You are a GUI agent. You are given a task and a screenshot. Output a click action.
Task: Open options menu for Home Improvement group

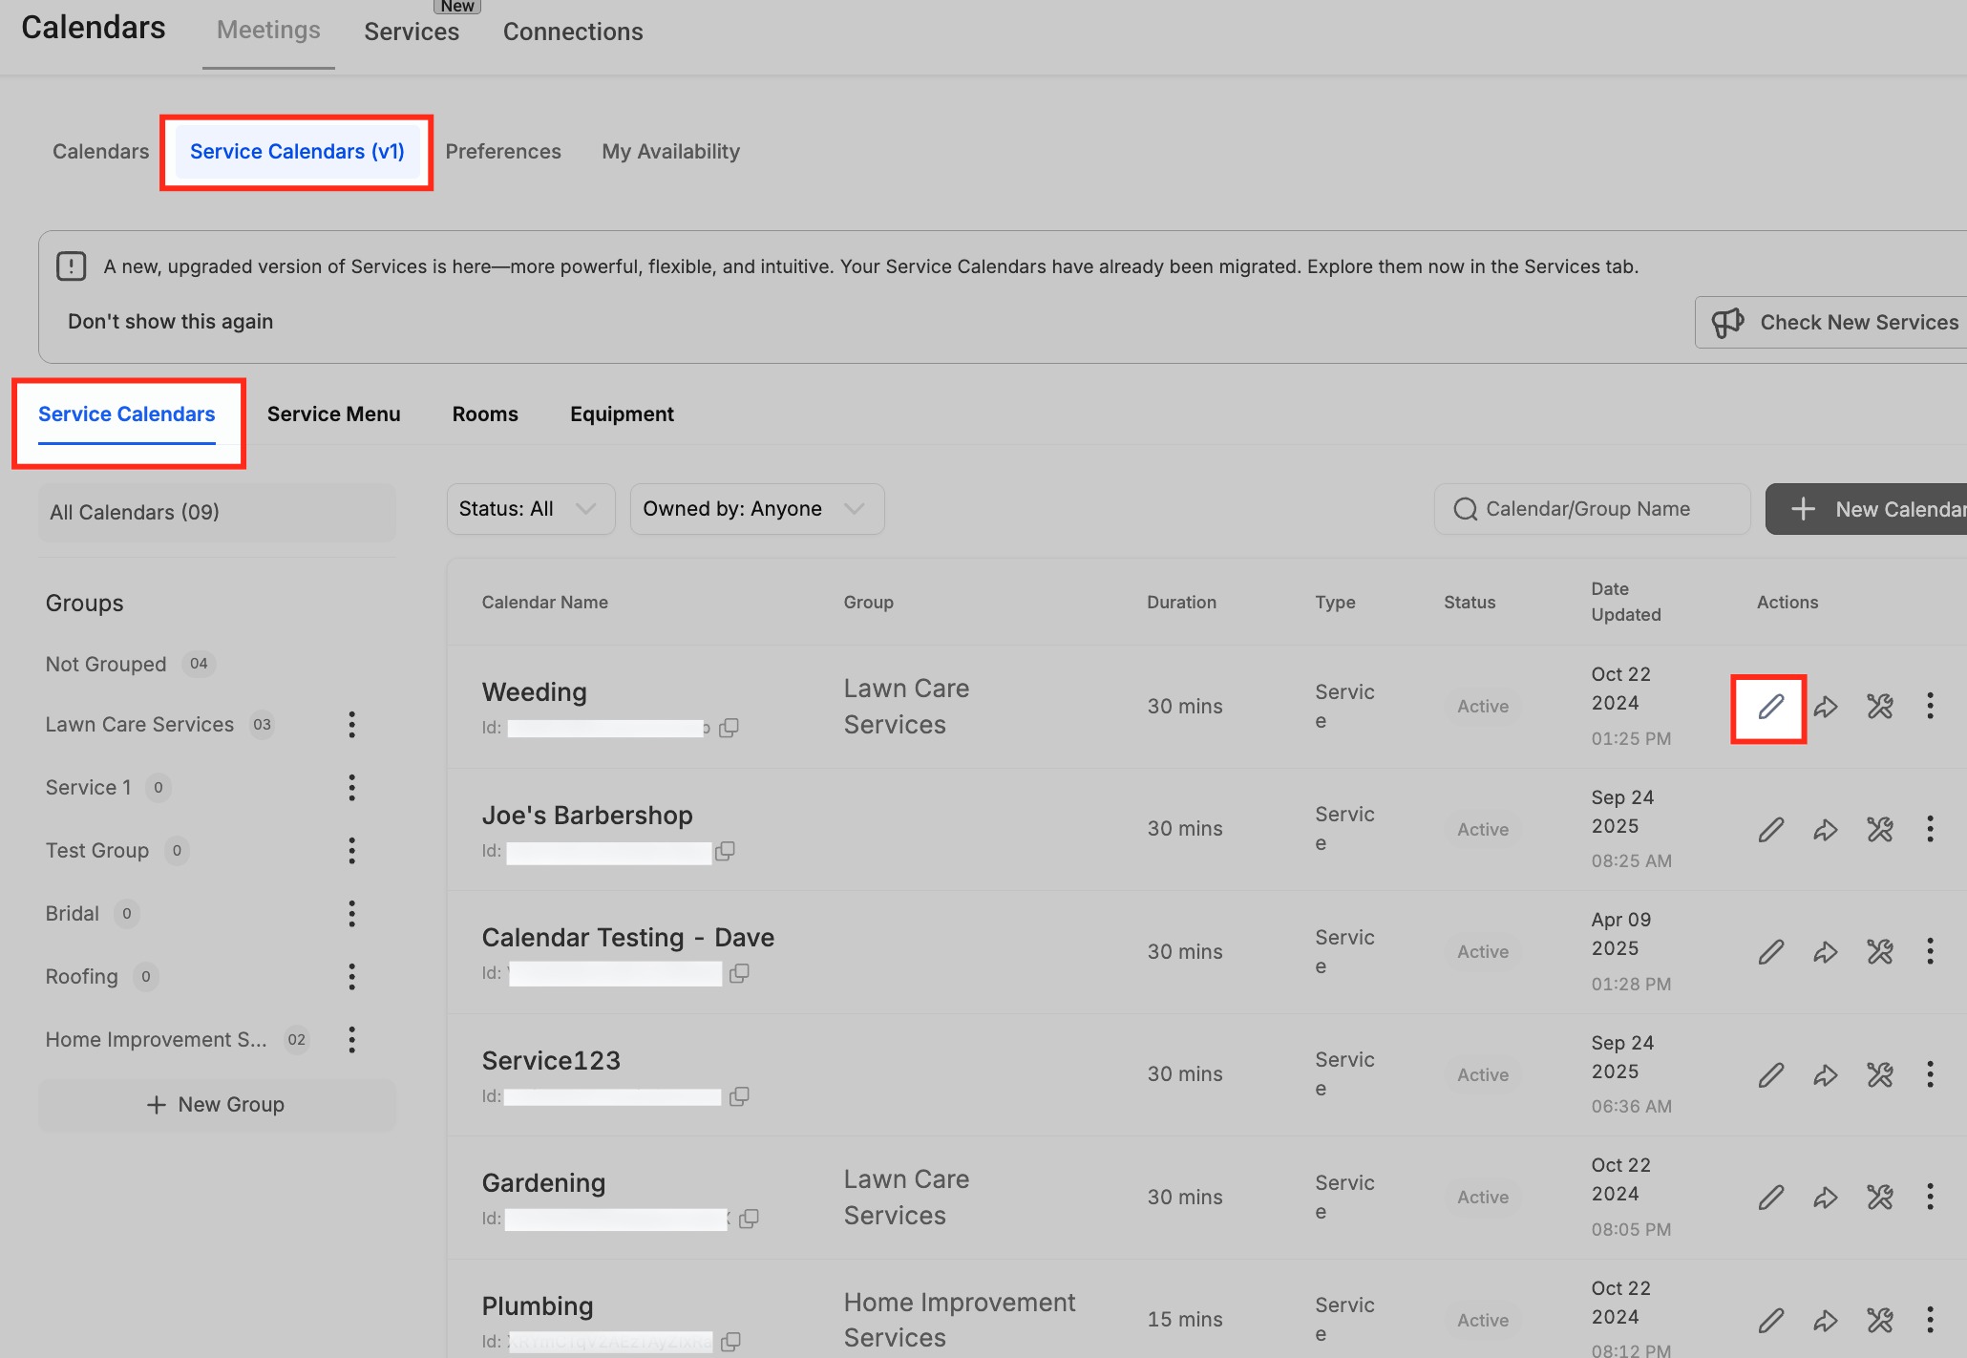tap(351, 1040)
